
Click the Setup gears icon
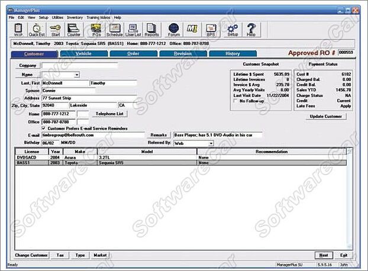233,30
